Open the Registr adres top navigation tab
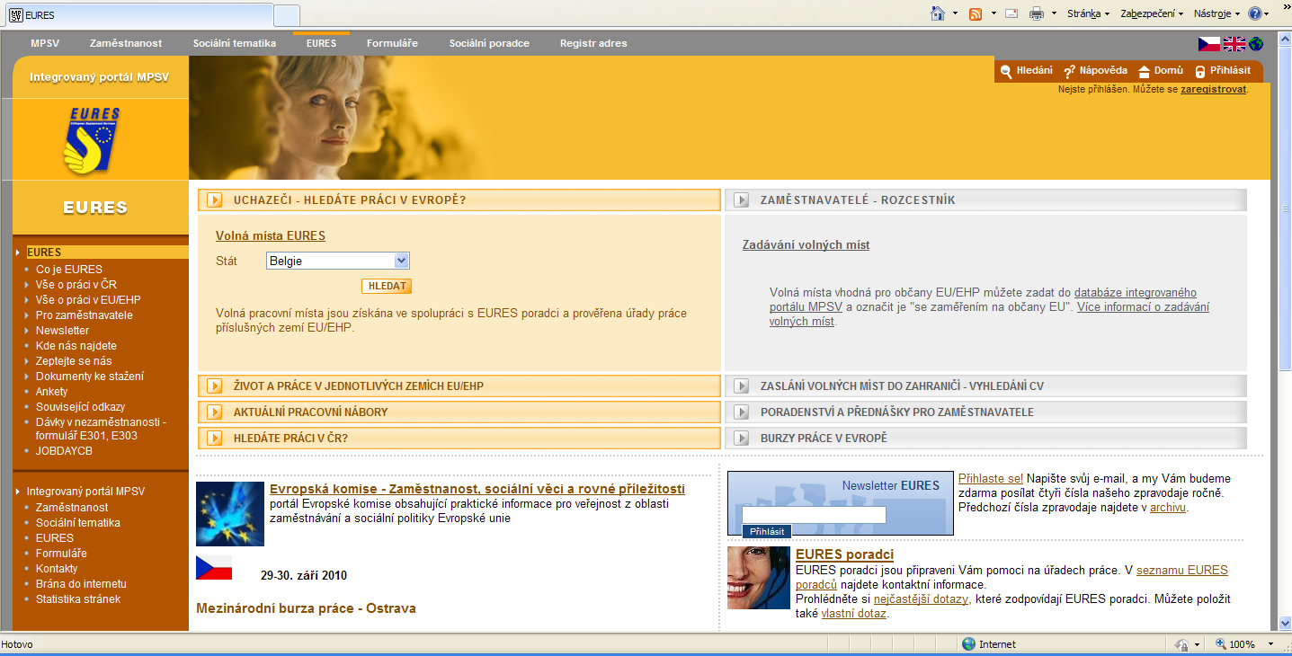This screenshot has height=656, width=1292. (x=593, y=43)
